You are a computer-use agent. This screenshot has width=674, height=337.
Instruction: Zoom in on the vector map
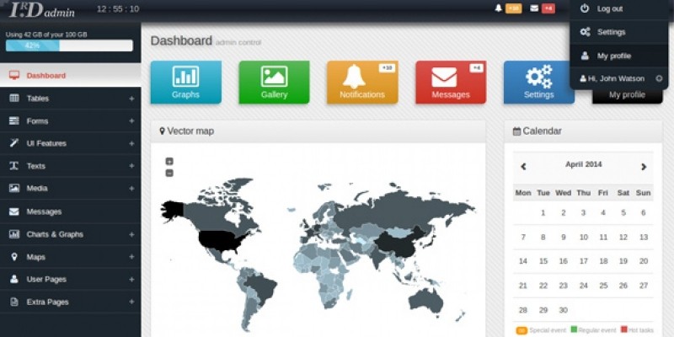(169, 161)
